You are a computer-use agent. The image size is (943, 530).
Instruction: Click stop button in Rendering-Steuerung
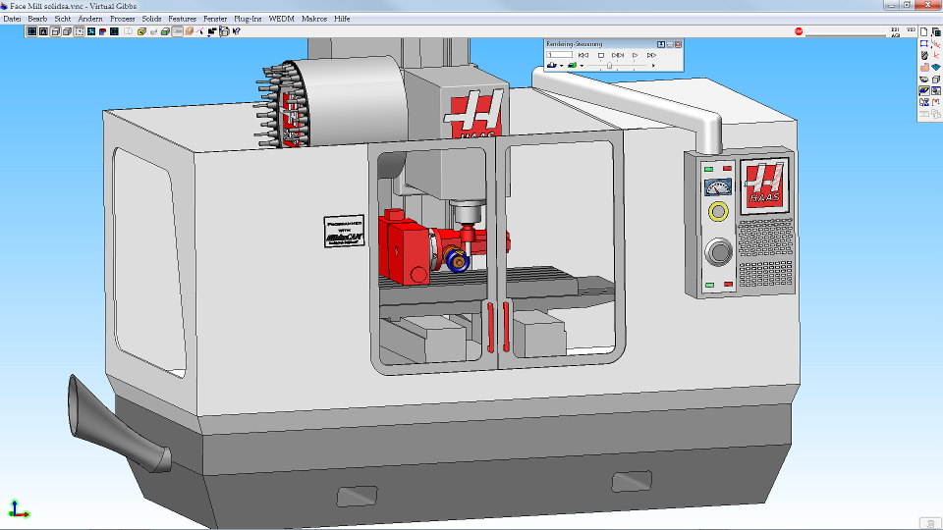601,55
